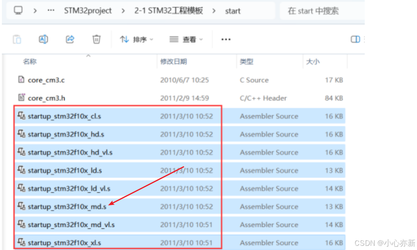
Task: Click the Delete trash can icon
Action: click(x=96, y=39)
